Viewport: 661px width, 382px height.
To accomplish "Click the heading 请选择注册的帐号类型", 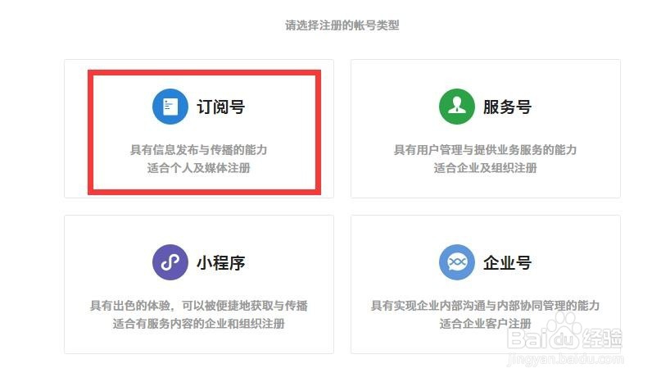I will (x=342, y=25).
